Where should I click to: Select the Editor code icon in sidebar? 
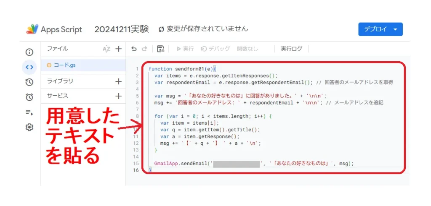[29, 67]
